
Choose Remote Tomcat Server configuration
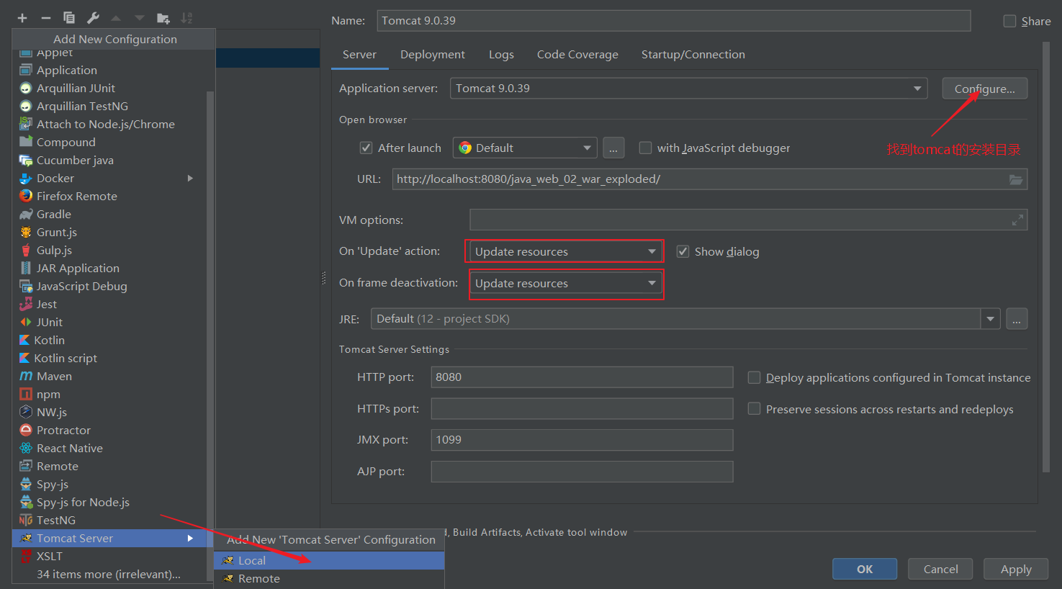[329, 578]
